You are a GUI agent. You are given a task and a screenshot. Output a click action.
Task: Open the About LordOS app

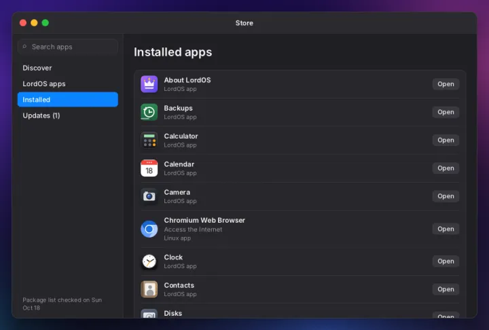point(446,84)
